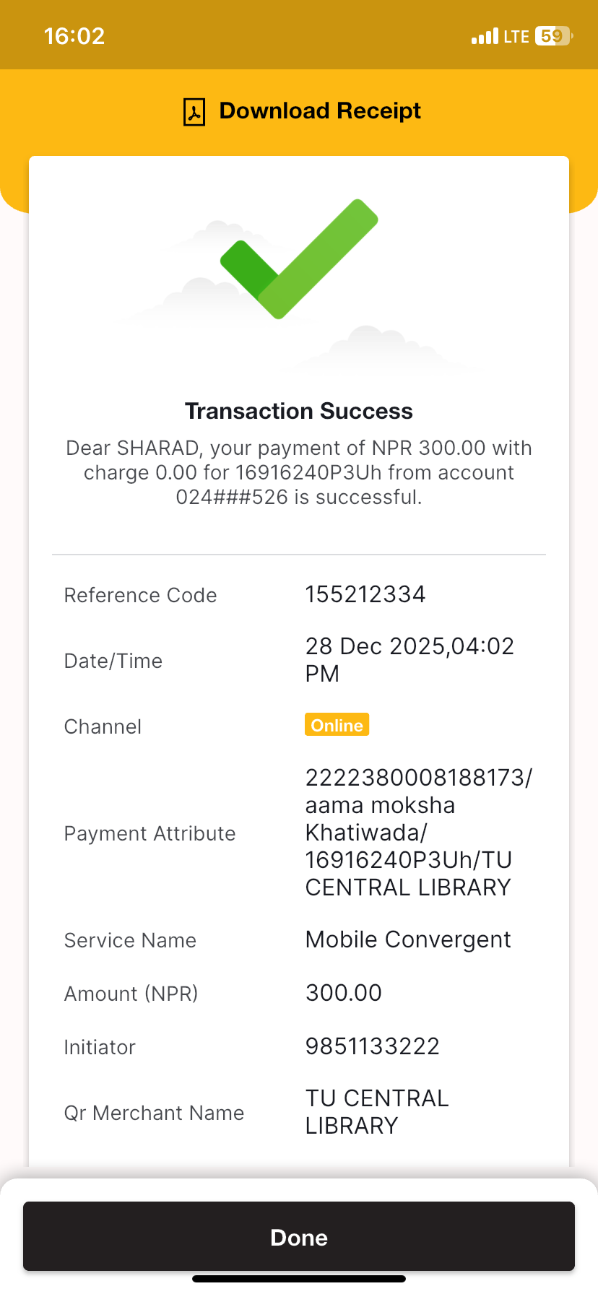Tap the Payment Attribute details text
The height and width of the screenshot is (1294, 598).
click(x=418, y=833)
